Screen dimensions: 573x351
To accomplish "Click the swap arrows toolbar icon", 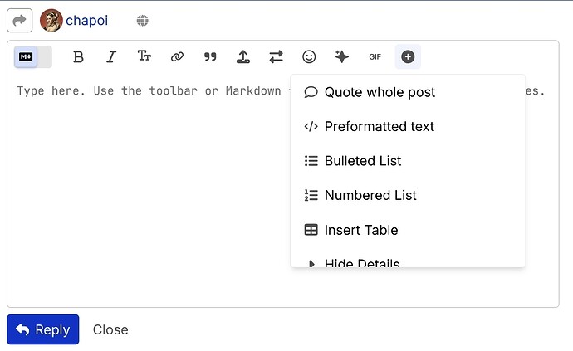I will [276, 57].
